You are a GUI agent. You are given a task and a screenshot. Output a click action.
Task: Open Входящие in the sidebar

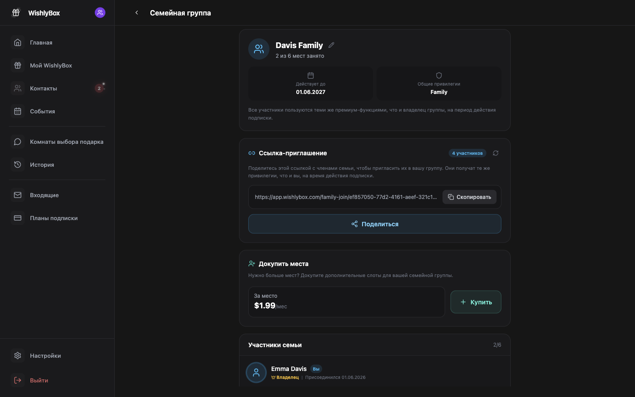57,195
